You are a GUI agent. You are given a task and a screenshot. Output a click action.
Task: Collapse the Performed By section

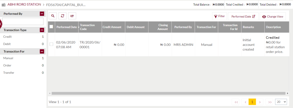(42, 14)
